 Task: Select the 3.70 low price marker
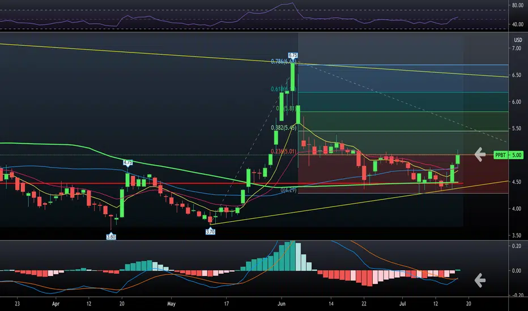coord(210,232)
